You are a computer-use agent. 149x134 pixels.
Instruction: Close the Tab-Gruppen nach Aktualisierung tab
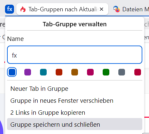tap(101, 9)
